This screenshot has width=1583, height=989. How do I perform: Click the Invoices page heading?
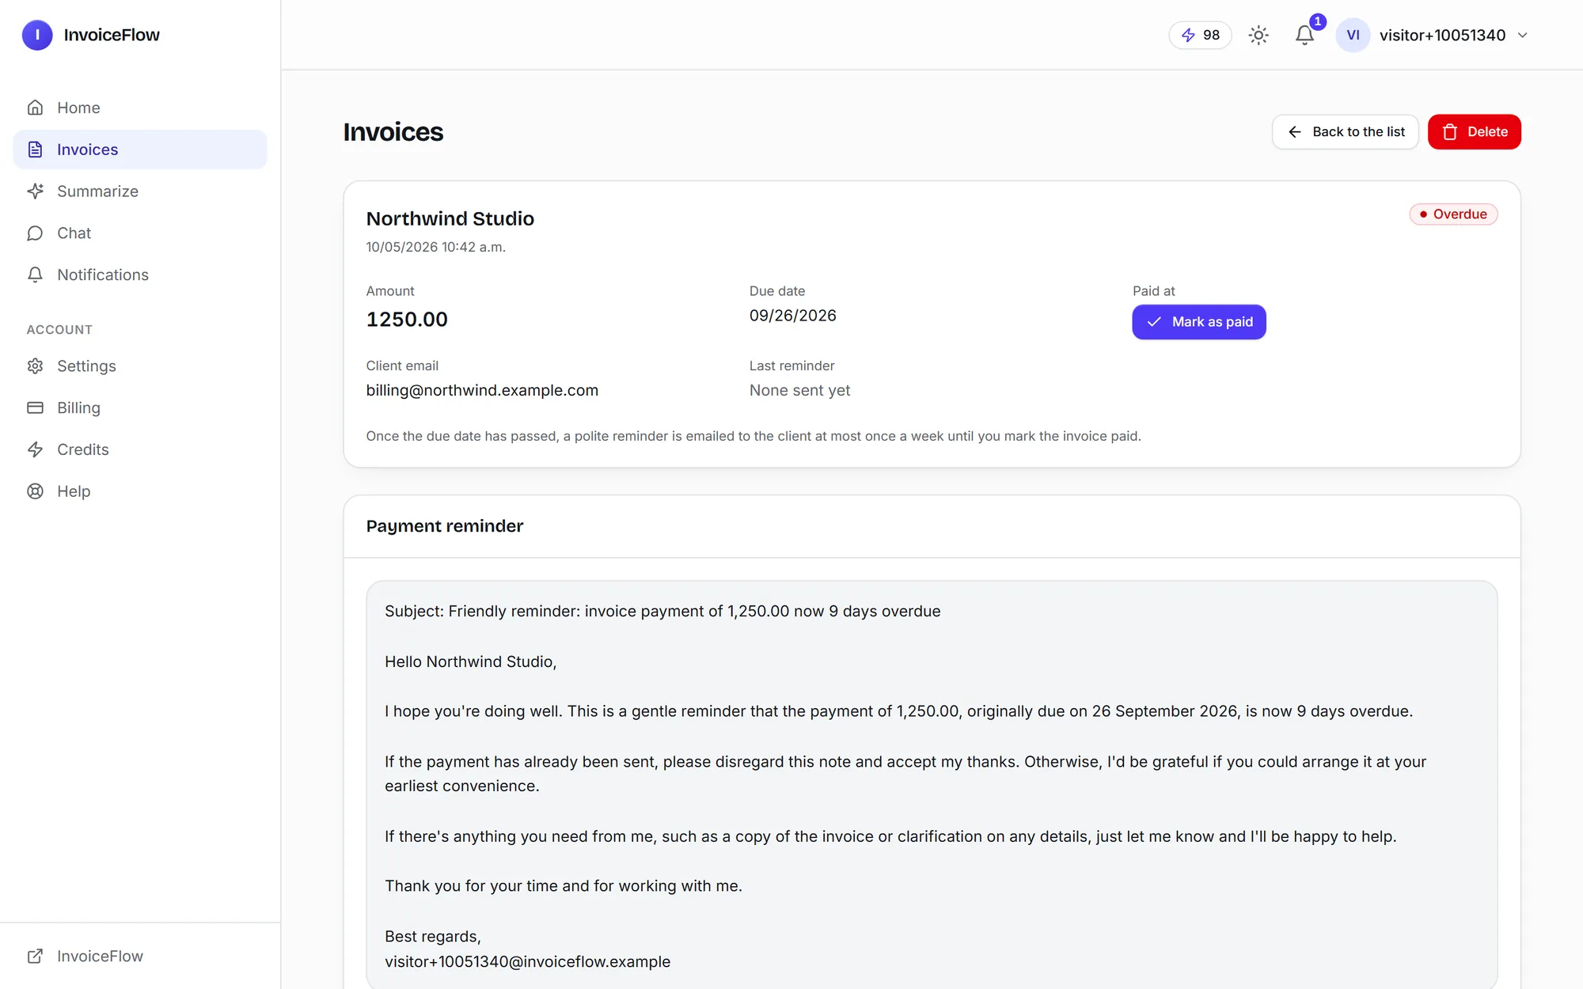pyautogui.click(x=393, y=132)
